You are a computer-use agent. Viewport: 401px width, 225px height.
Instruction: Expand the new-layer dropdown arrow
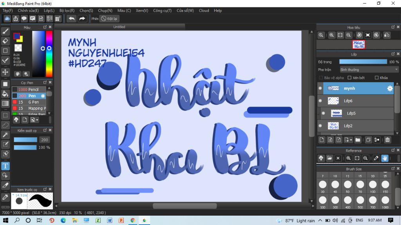pyautogui.click(x=351, y=140)
